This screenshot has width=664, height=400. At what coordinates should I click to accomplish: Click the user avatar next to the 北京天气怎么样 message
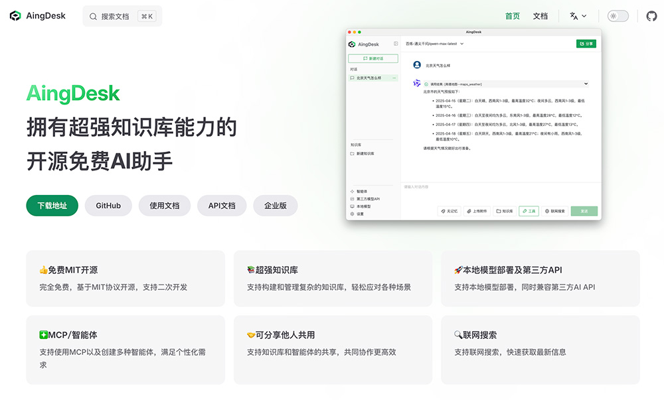click(417, 65)
